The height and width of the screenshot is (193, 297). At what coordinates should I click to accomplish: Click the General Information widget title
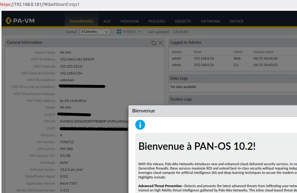24,43
